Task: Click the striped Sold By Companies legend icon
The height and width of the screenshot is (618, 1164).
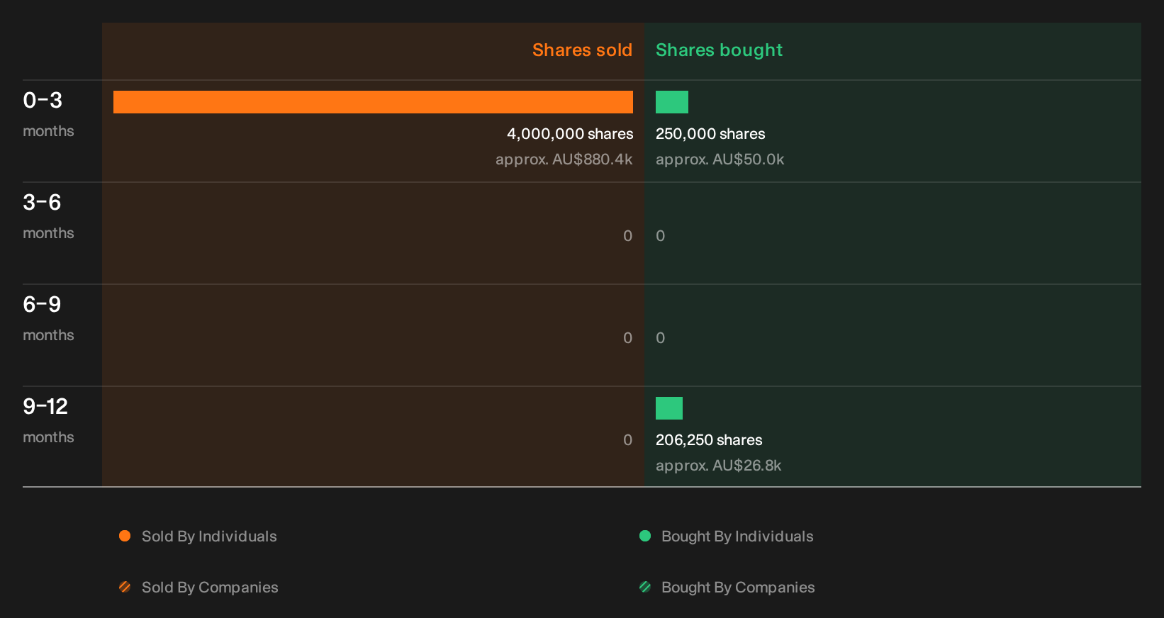Action: (125, 587)
